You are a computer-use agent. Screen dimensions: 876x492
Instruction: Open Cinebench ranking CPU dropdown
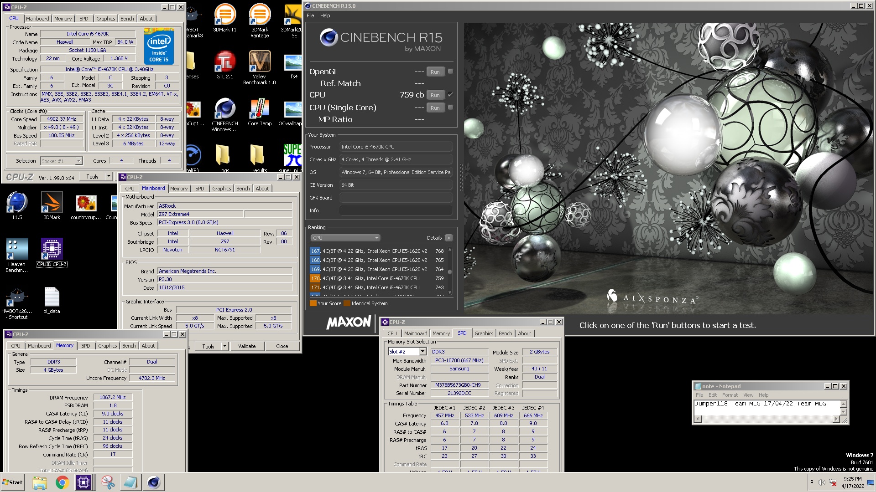click(x=345, y=238)
